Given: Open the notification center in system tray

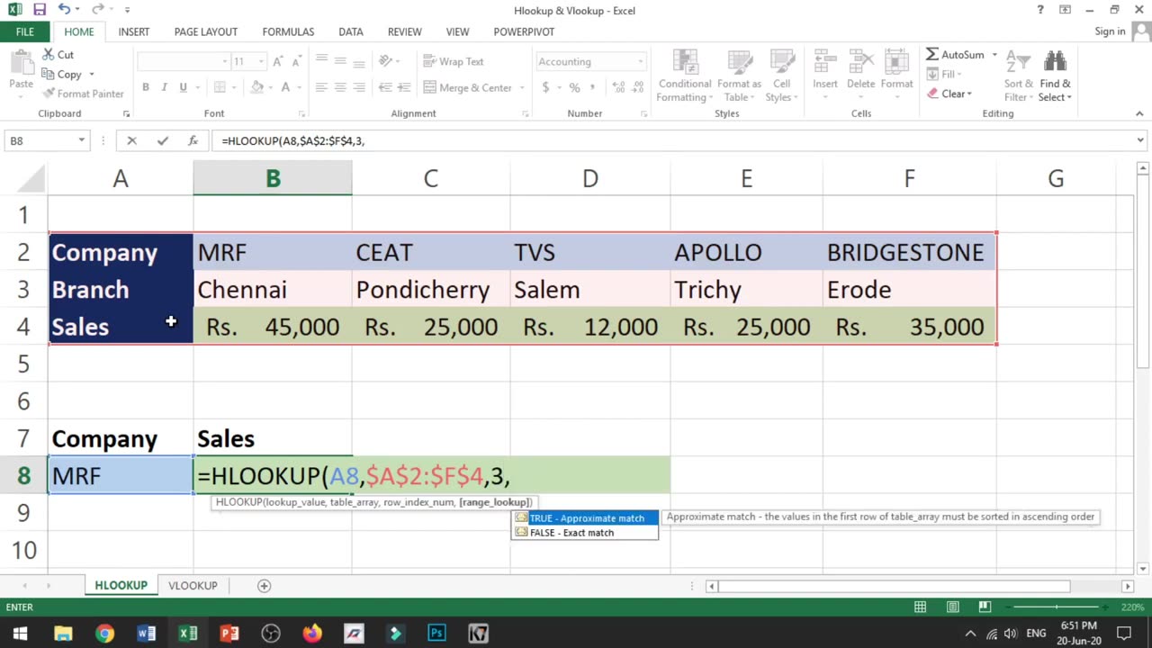Looking at the screenshot, I should [1123, 634].
